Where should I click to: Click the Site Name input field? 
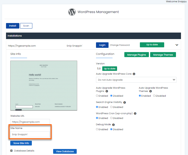point(30,134)
